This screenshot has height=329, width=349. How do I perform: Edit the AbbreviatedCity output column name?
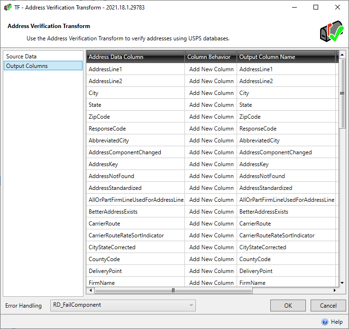pyautogui.click(x=286, y=140)
